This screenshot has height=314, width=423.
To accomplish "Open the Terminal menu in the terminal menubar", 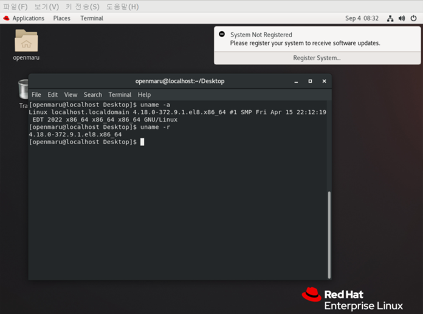I will [x=120, y=95].
